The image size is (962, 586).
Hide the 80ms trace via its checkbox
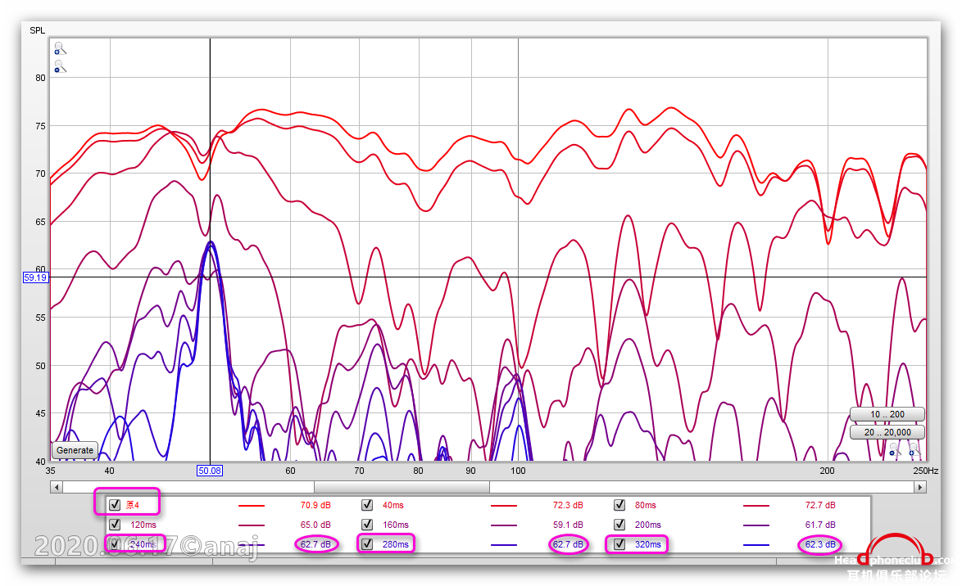[x=619, y=505]
